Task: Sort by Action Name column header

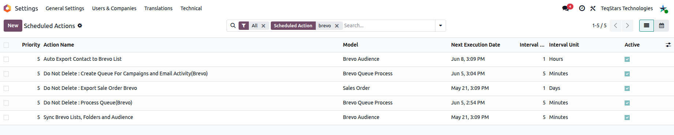Action: click(59, 45)
